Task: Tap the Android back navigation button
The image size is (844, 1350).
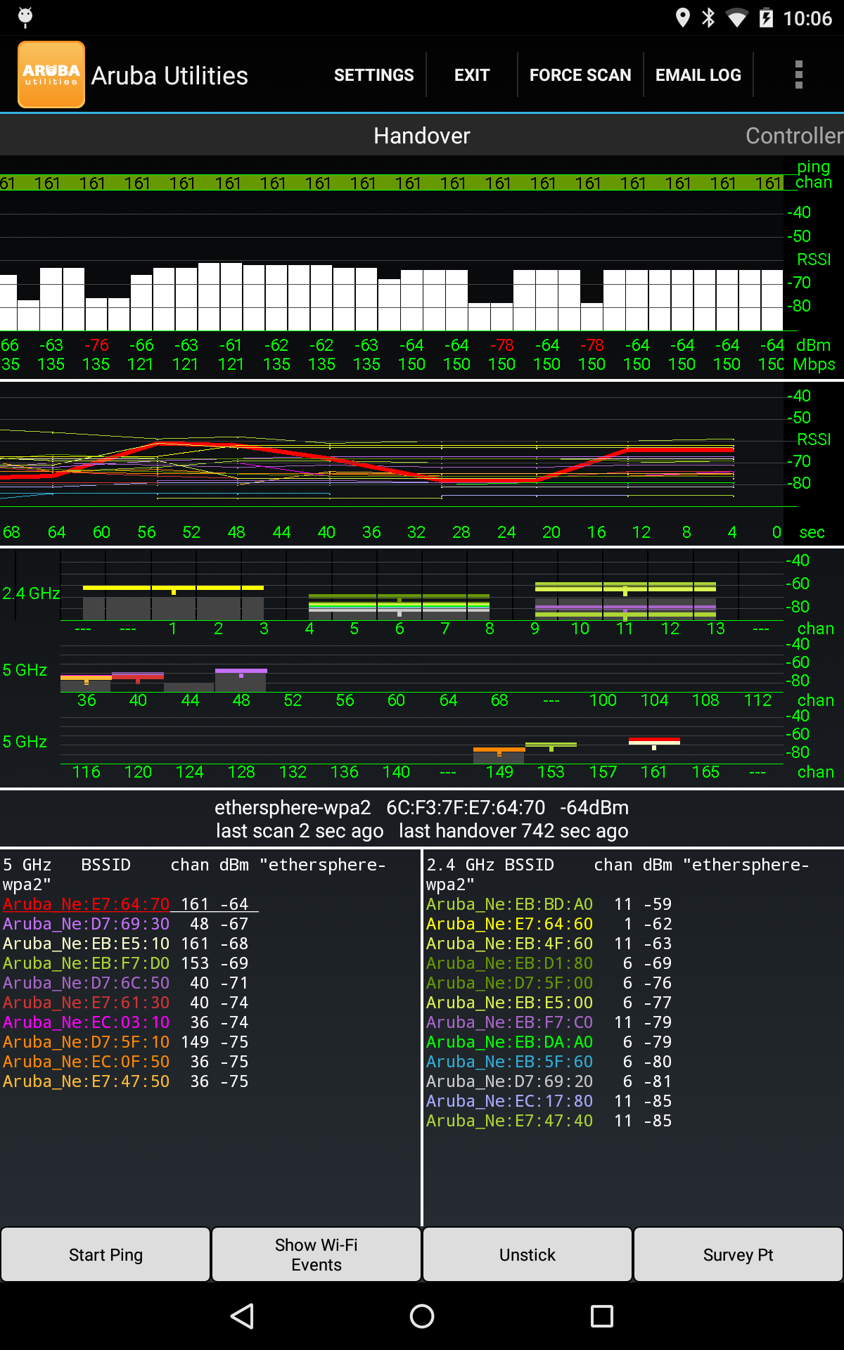Action: coord(242,1316)
